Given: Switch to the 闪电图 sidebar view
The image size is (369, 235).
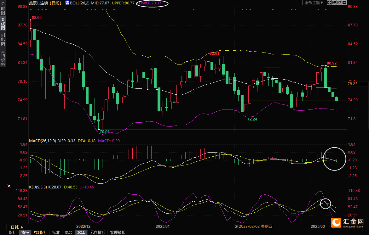Looking at the screenshot, I should 3,39.
